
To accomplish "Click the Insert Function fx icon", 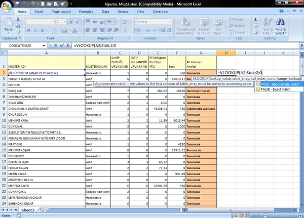I will click(68, 46).
